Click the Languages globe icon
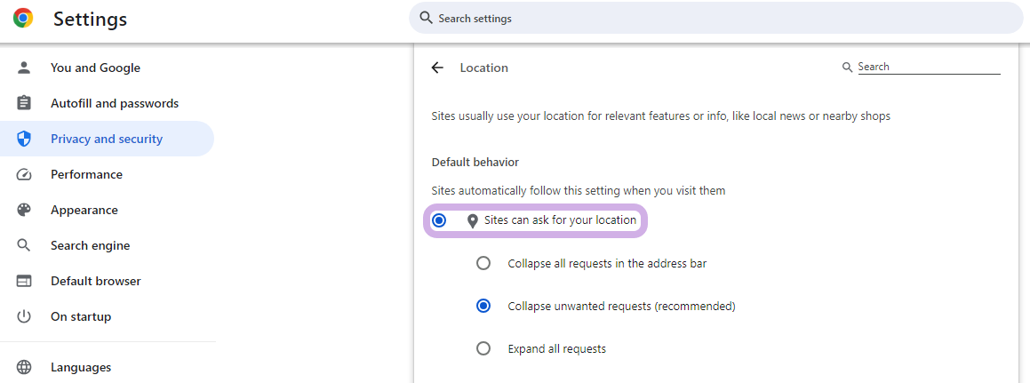This screenshot has height=383, width=1030. pos(24,367)
